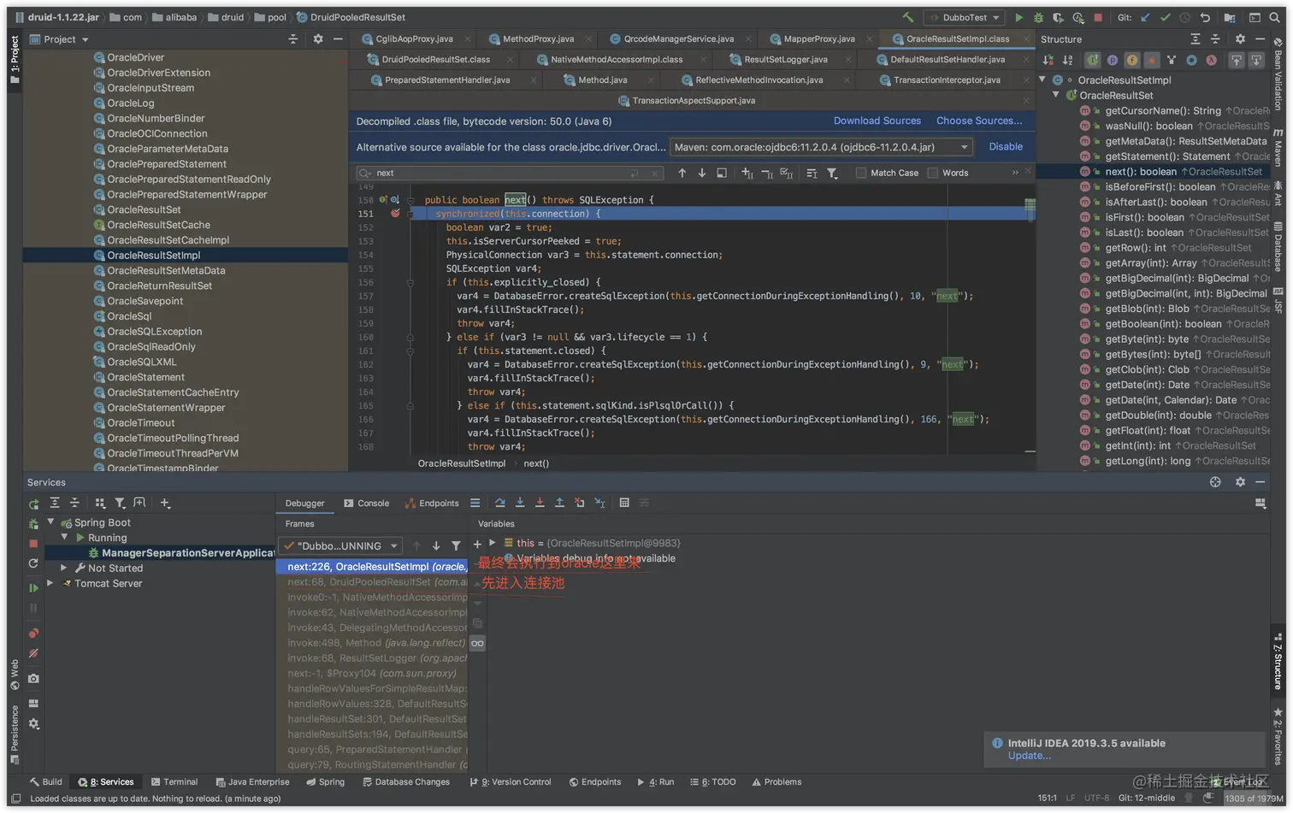
Task: Open the DruidPooledResultSet.class editor tab
Action: click(x=434, y=60)
